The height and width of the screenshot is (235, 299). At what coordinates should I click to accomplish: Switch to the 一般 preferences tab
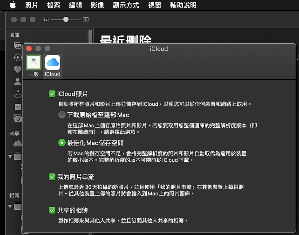tap(34, 66)
